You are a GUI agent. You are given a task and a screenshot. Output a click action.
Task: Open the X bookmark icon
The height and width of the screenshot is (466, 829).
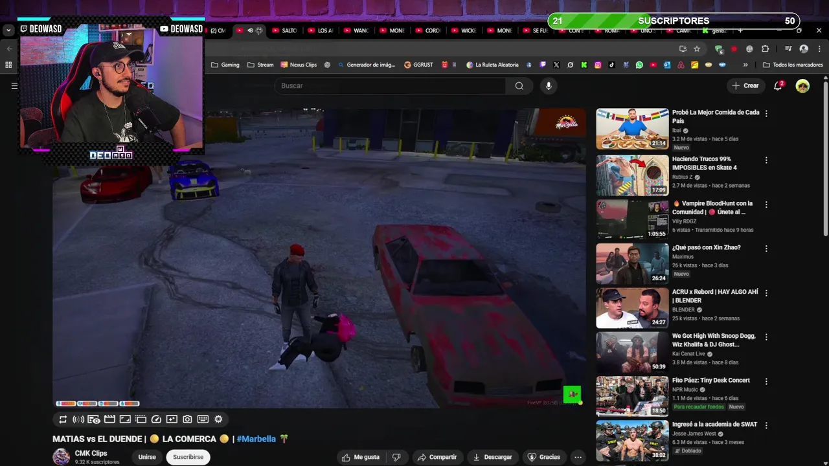(x=556, y=65)
